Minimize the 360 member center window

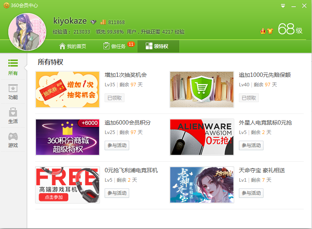pyautogui.click(x=293, y=6)
